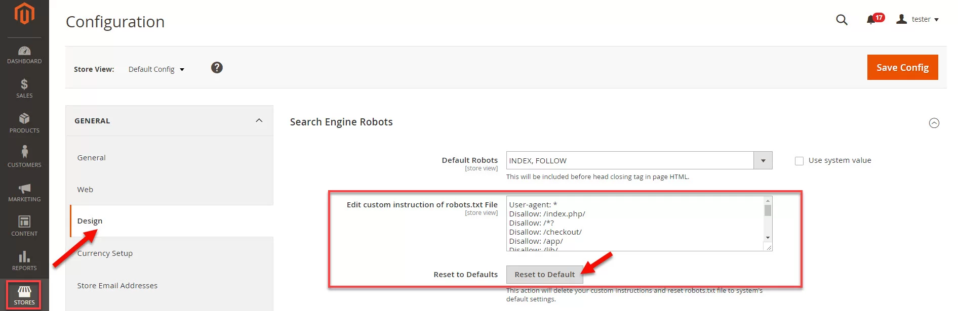
Task: Collapse the GENERAL section chevron
Action: coord(259,120)
